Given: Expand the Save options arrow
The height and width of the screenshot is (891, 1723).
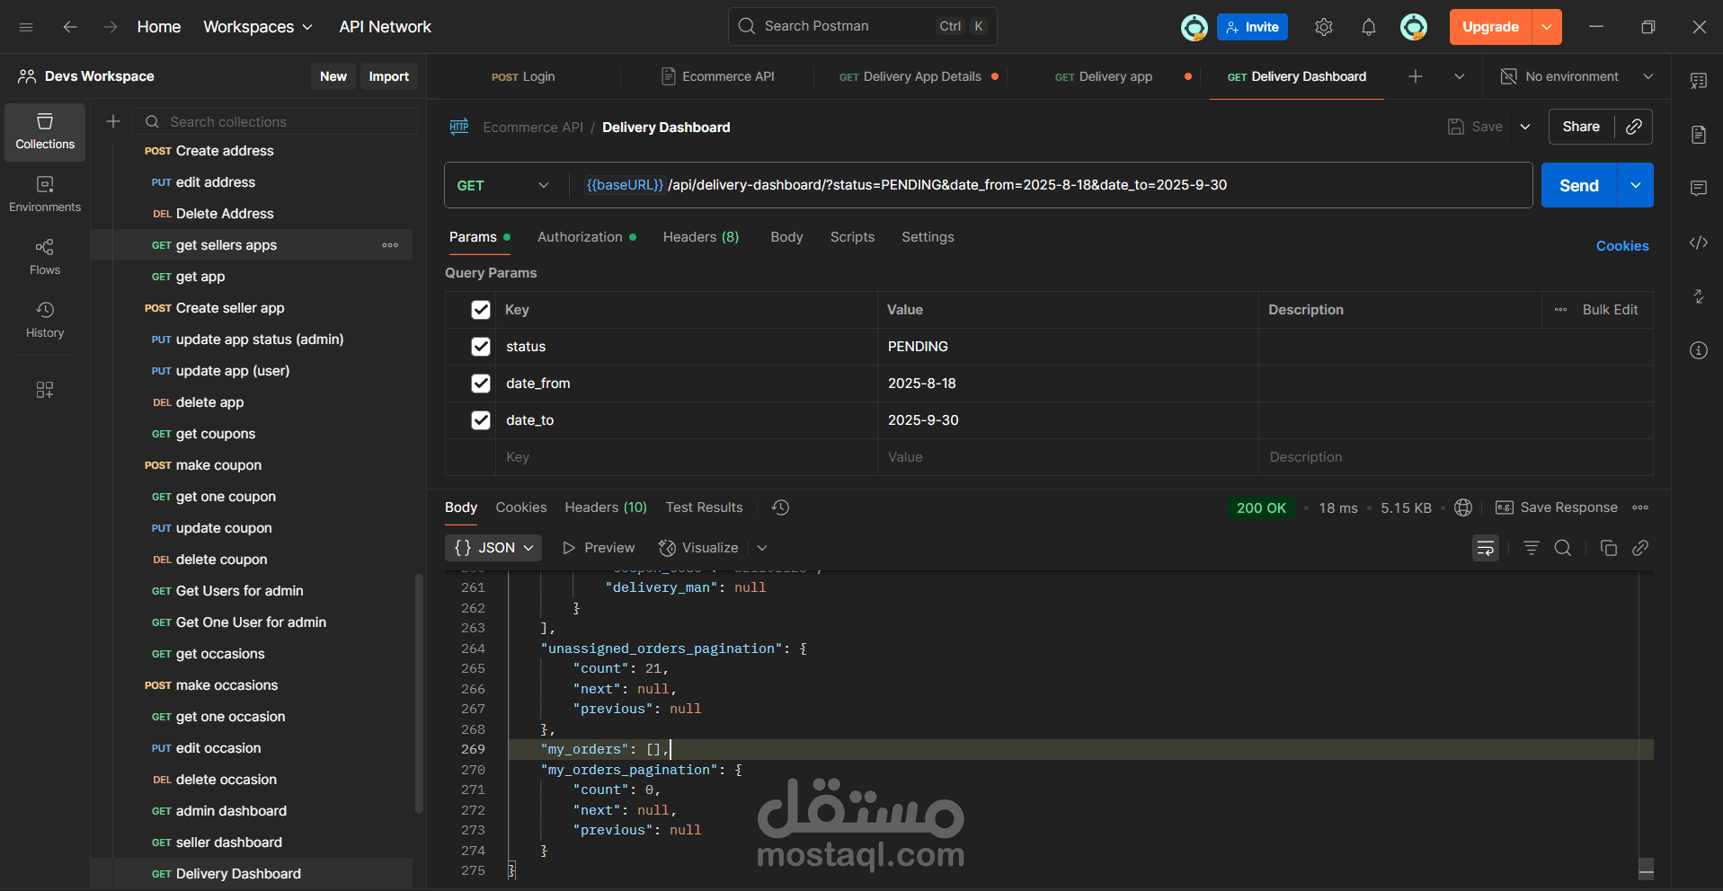Looking at the screenshot, I should click(x=1525, y=127).
